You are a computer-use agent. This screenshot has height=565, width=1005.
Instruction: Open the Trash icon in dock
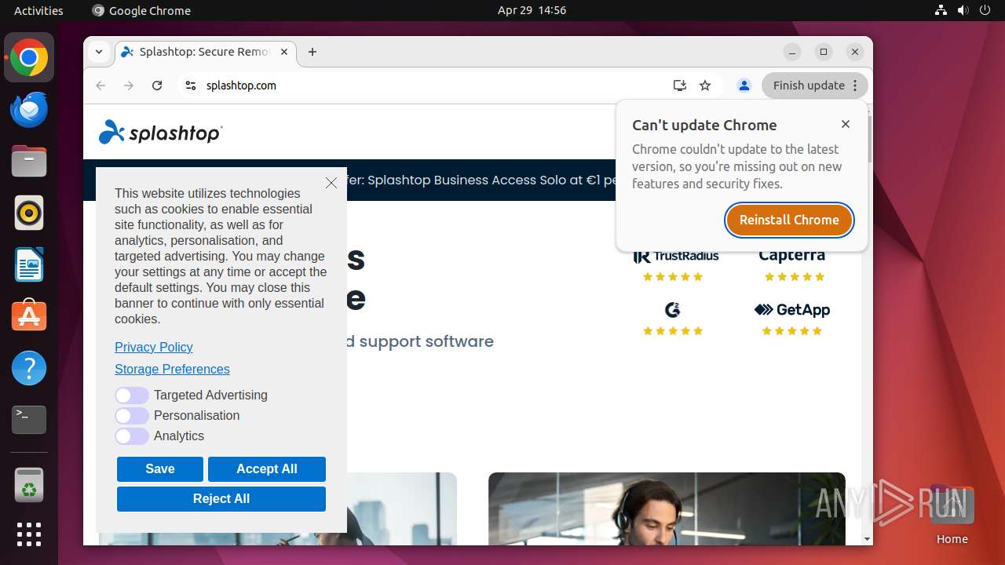(29, 485)
